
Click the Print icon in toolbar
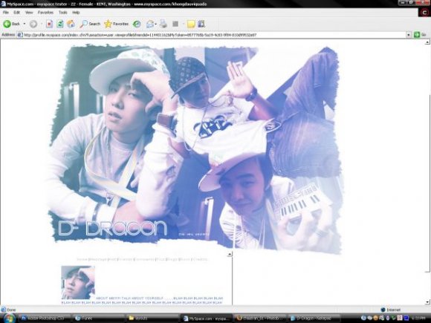163,24
